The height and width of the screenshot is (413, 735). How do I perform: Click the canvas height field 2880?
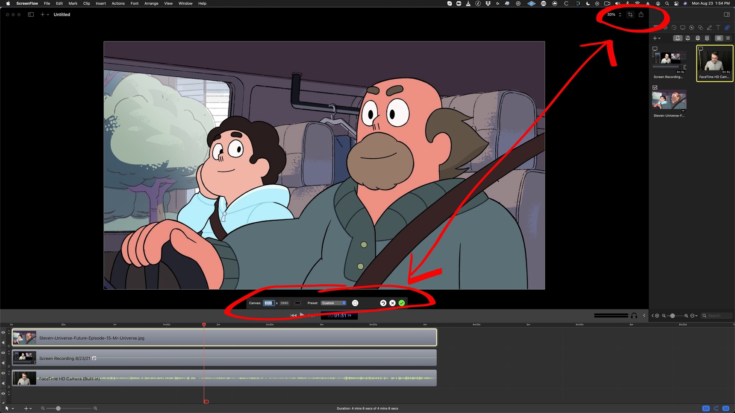[x=285, y=303]
